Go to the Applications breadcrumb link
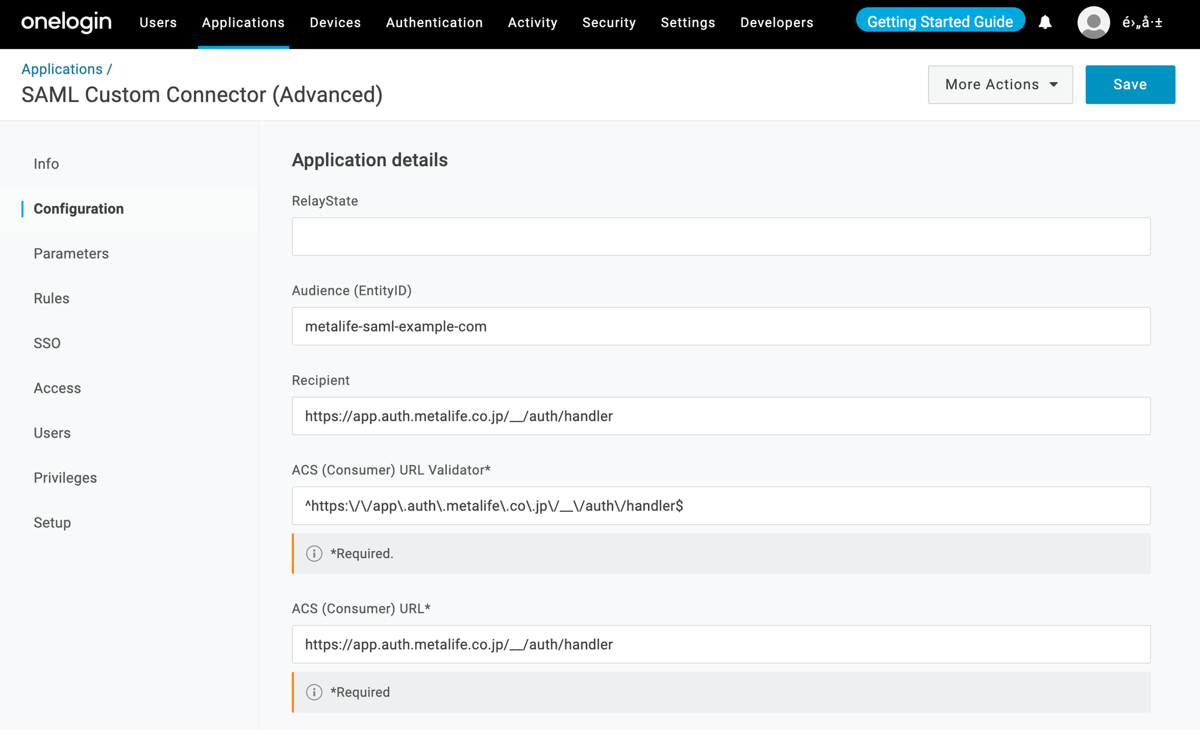Image resolution: width=1200 pixels, height=730 pixels. (x=62, y=69)
